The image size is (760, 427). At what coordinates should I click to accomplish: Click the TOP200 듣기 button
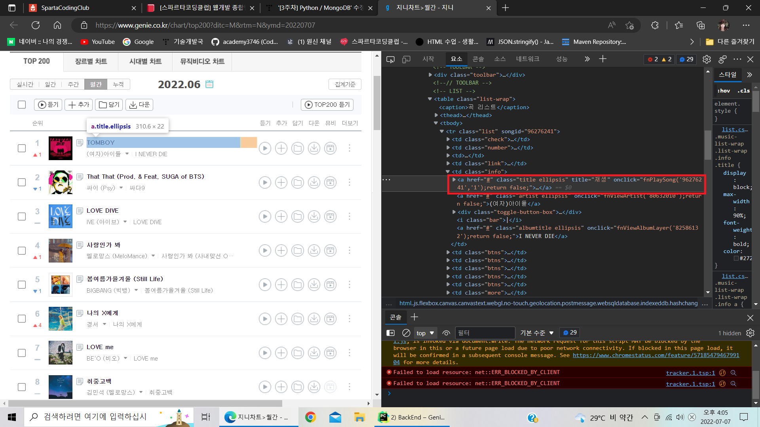click(327, 105)
